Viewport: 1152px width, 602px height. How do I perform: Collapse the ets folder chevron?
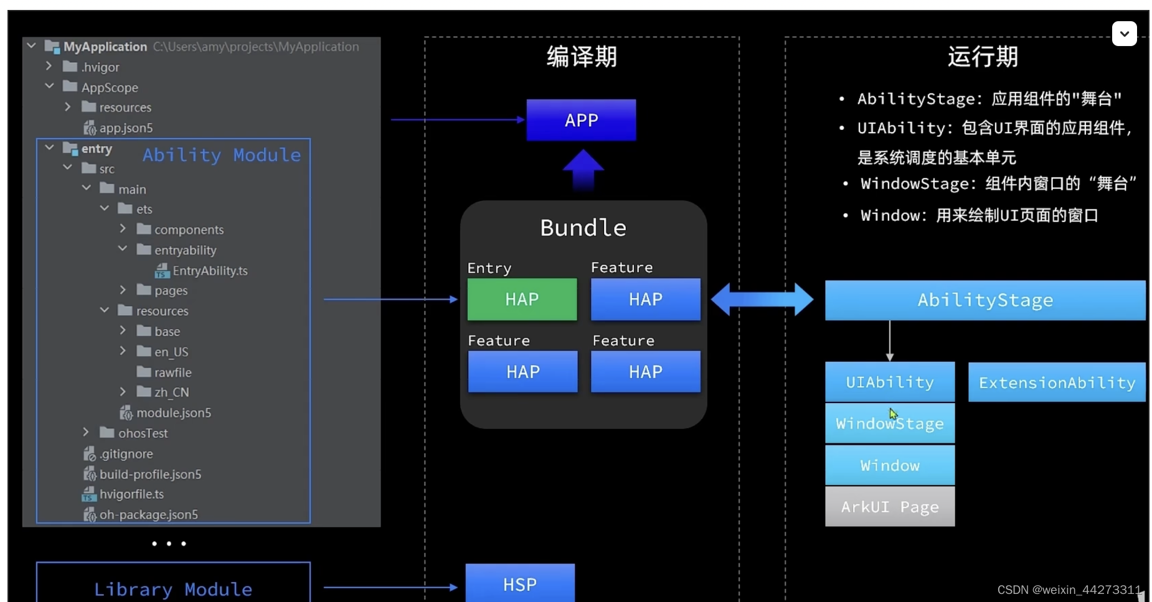click(105, 209)
